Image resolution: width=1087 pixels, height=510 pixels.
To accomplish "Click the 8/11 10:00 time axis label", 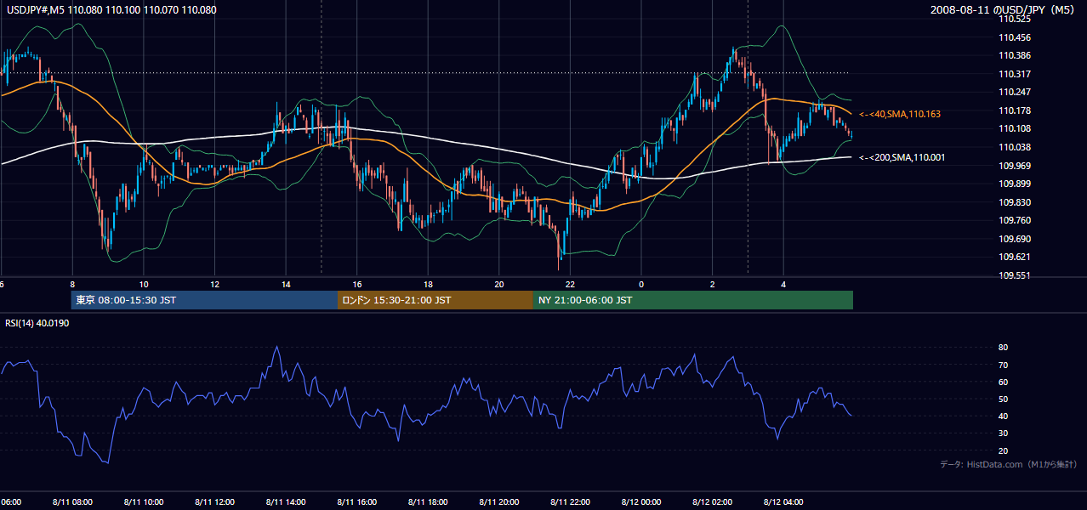I will (143, 502).
